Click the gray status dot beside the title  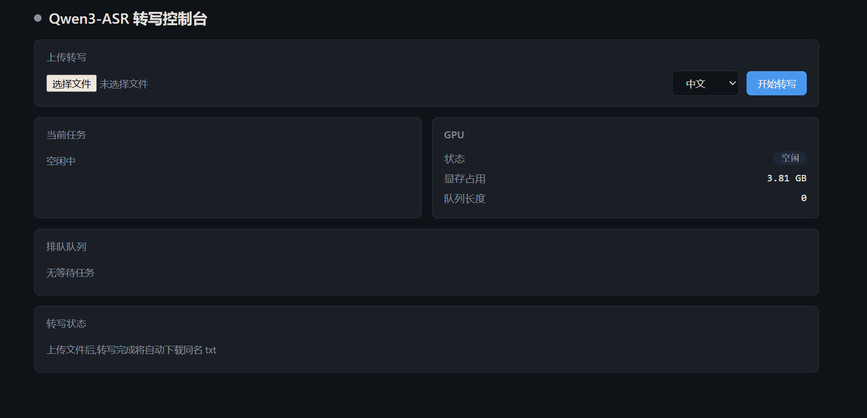point(38,18)
